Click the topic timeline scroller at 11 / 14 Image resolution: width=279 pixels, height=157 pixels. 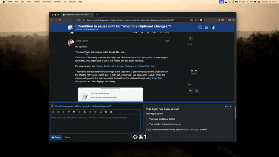(x=194, y=72)
